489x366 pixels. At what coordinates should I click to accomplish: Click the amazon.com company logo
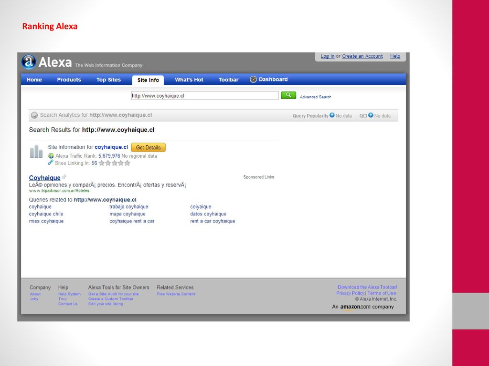pos(355,307)
